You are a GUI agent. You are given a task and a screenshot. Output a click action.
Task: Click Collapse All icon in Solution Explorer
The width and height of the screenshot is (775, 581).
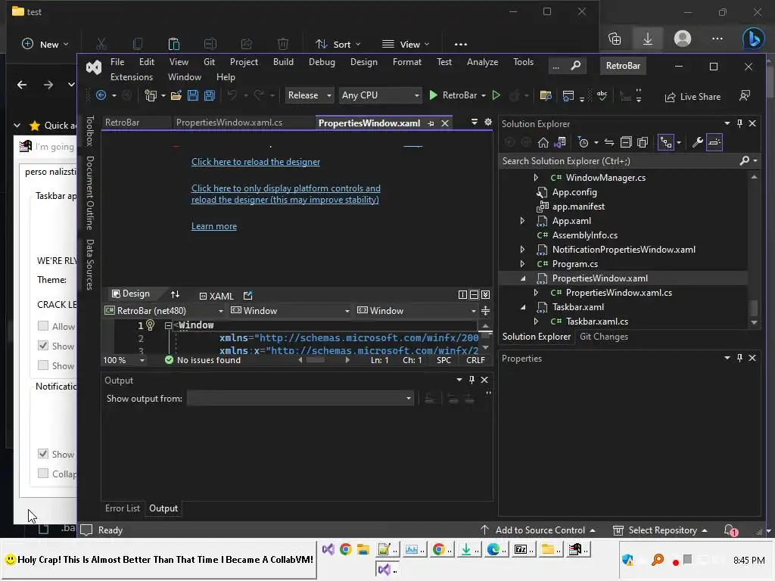click(x=626, y=143)
